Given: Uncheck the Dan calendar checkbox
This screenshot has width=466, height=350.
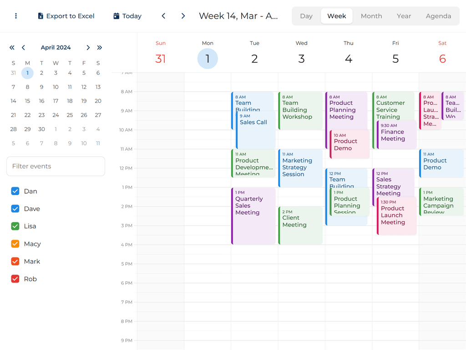Looking at the screenshot, I should coord(15,191).
